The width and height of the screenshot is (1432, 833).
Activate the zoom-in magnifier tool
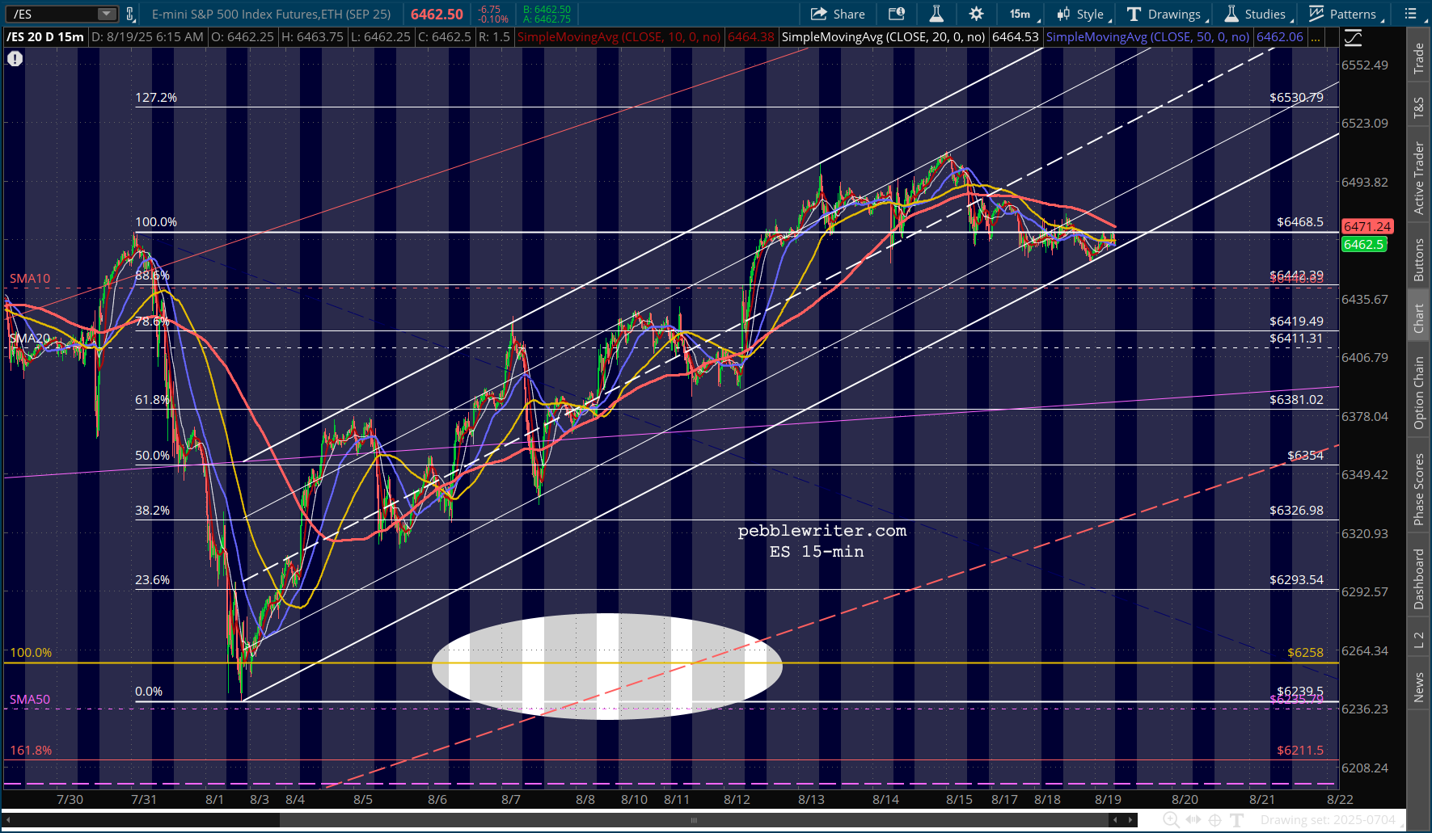pyautogui.click(x=1172, y=819)
